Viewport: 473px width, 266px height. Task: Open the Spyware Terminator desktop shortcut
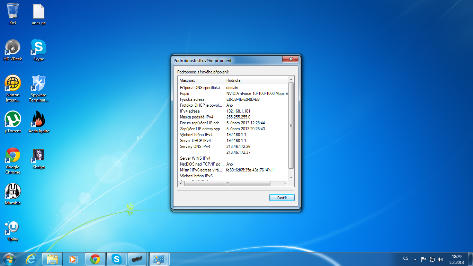click(38, 84)
